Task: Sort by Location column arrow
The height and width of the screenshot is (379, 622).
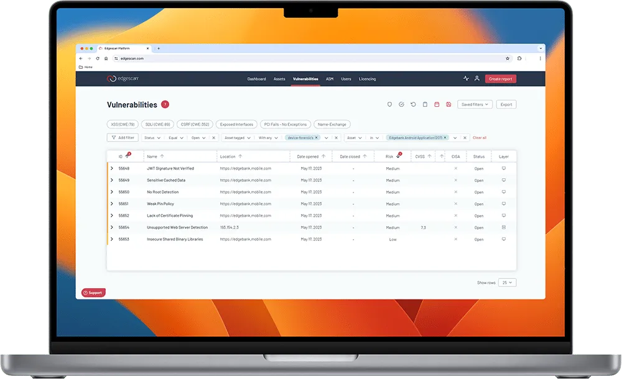Action: (x=240, y=157)
